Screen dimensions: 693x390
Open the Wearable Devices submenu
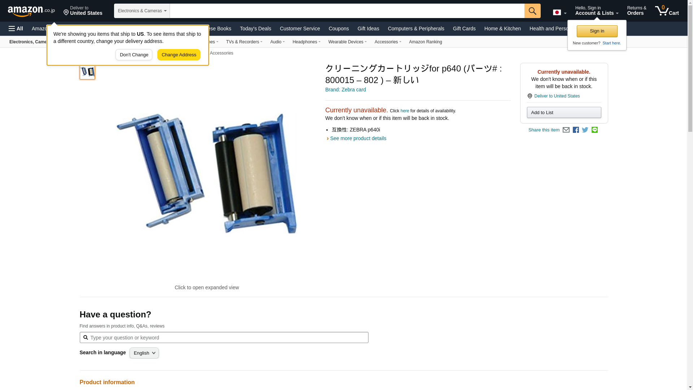click(347, 42)
